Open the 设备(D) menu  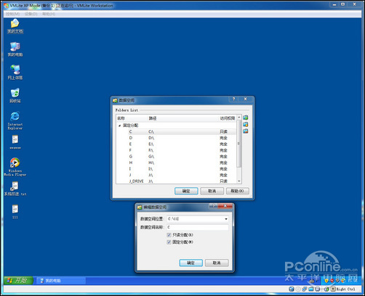tap(31, 14)
